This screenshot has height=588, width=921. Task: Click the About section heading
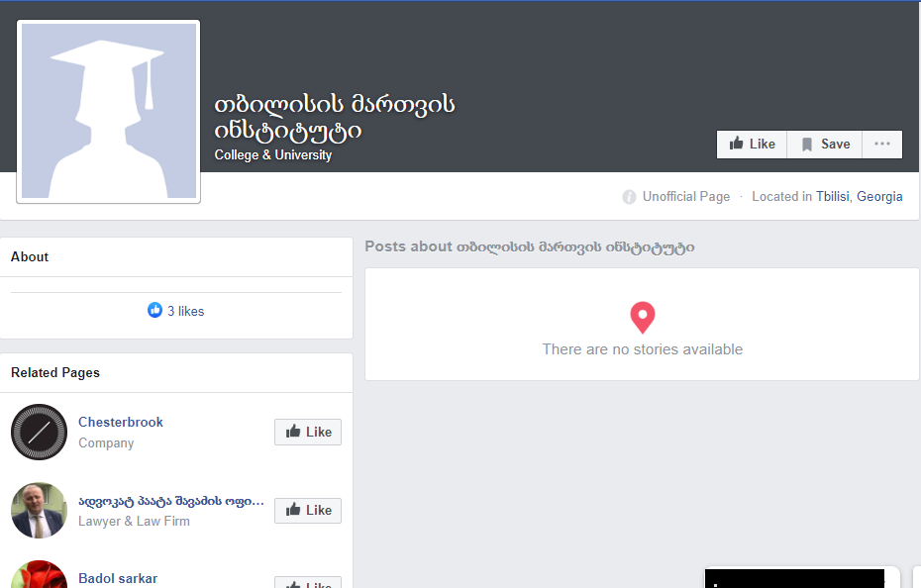(30, 257)
